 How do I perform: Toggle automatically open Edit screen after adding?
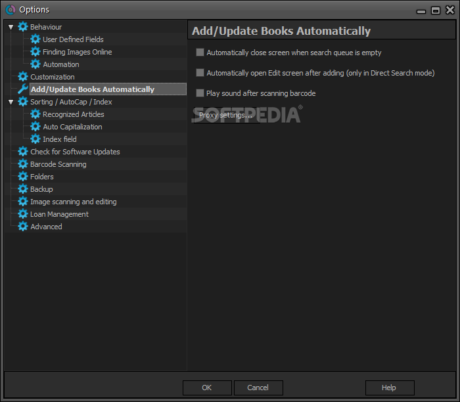point(200,73)
